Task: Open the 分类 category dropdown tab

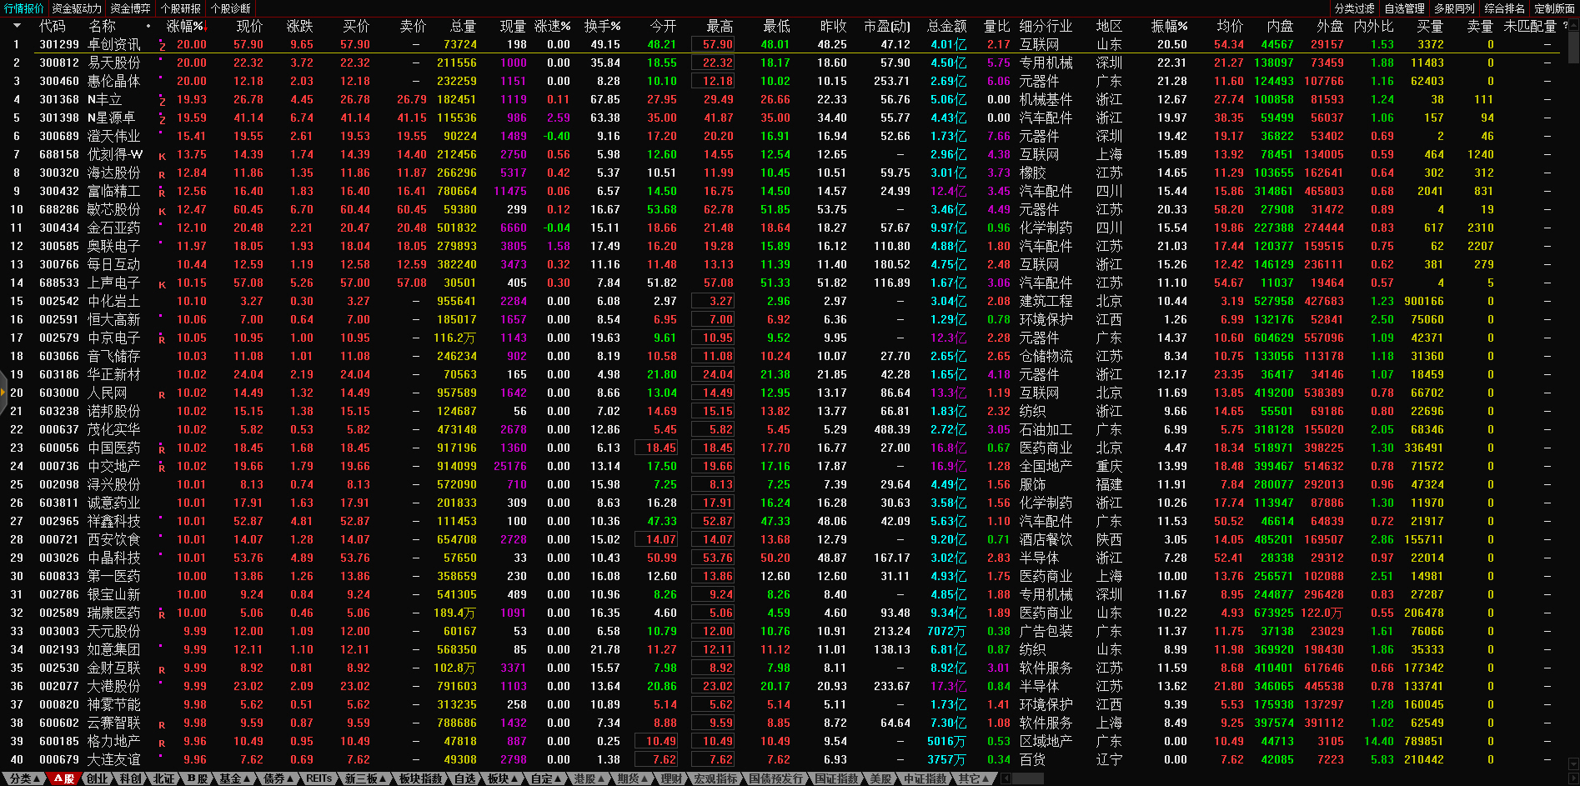Action: click(x=24, y=778)
